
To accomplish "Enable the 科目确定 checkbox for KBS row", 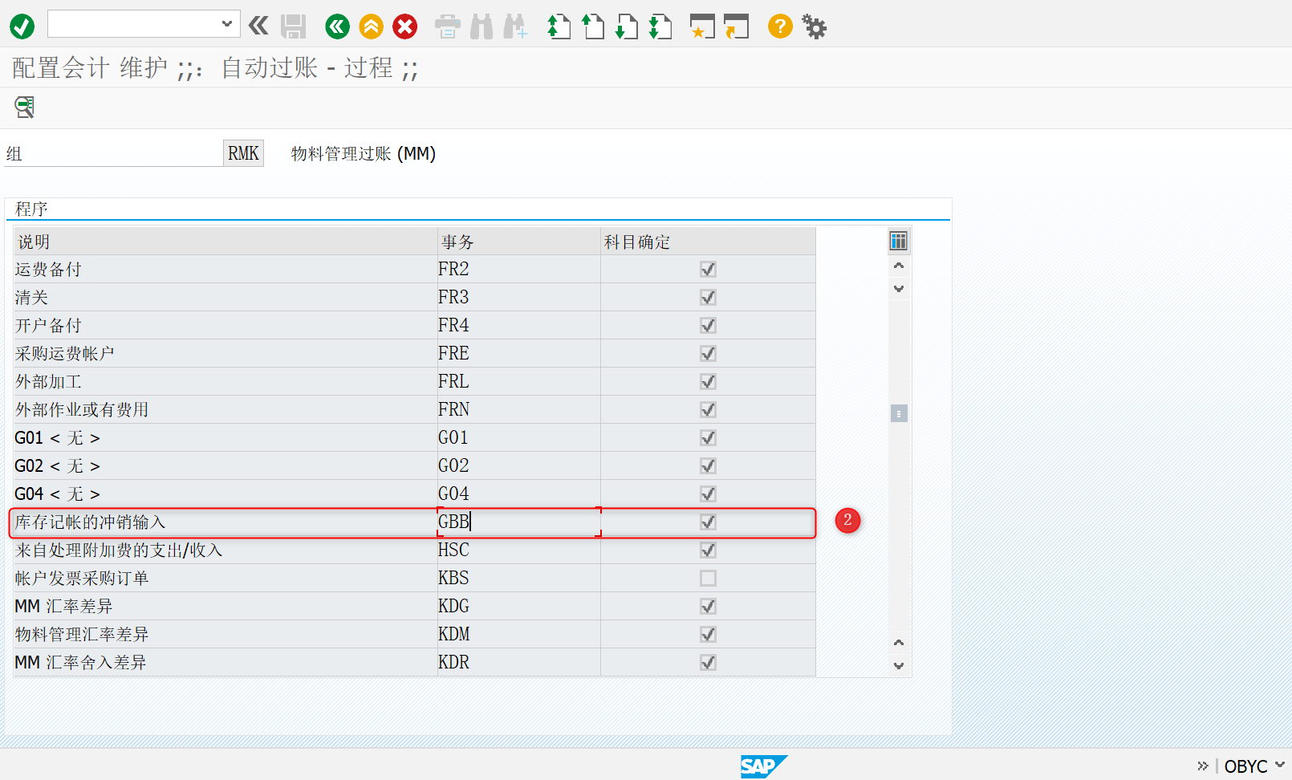I will tap(707, 578).
